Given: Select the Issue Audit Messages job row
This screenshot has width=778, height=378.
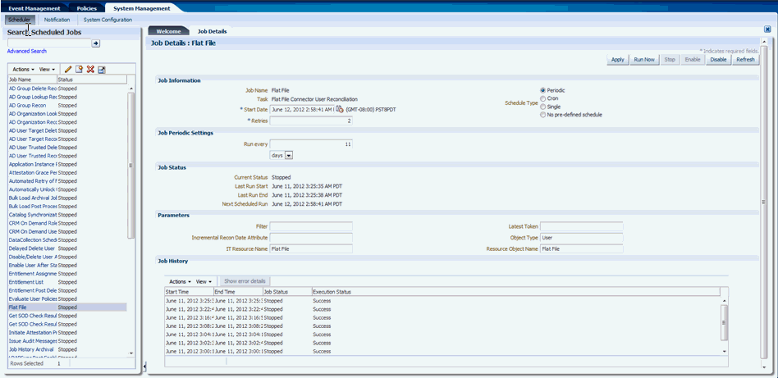Looking at the screenshot, I should coord(67,341).
